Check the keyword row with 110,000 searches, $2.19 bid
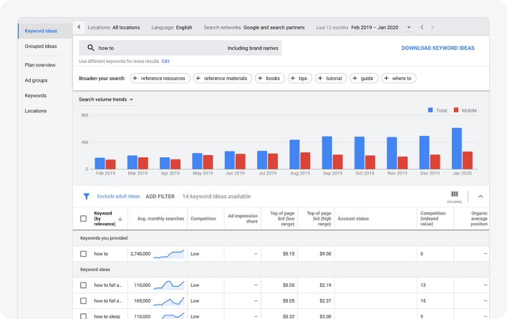Image resolution: width=507 pixels, height=319 pixels. (x=83, y=285)
